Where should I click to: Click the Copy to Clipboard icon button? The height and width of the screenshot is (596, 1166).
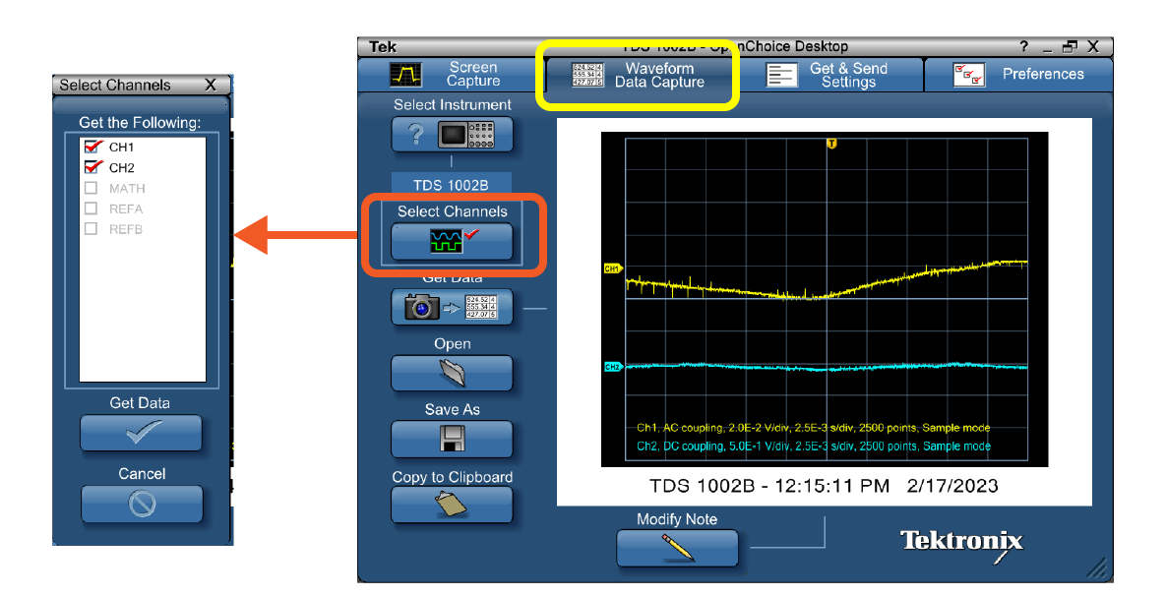(452, 505)
